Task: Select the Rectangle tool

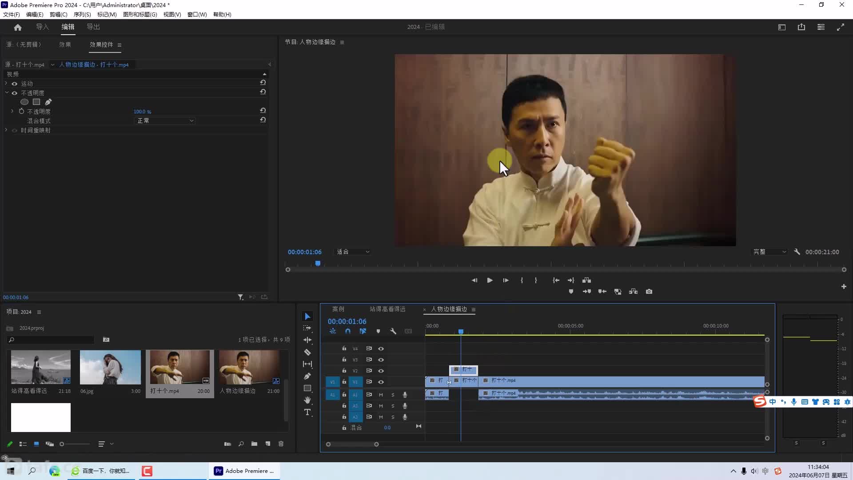Action: (x=307, y=388)
